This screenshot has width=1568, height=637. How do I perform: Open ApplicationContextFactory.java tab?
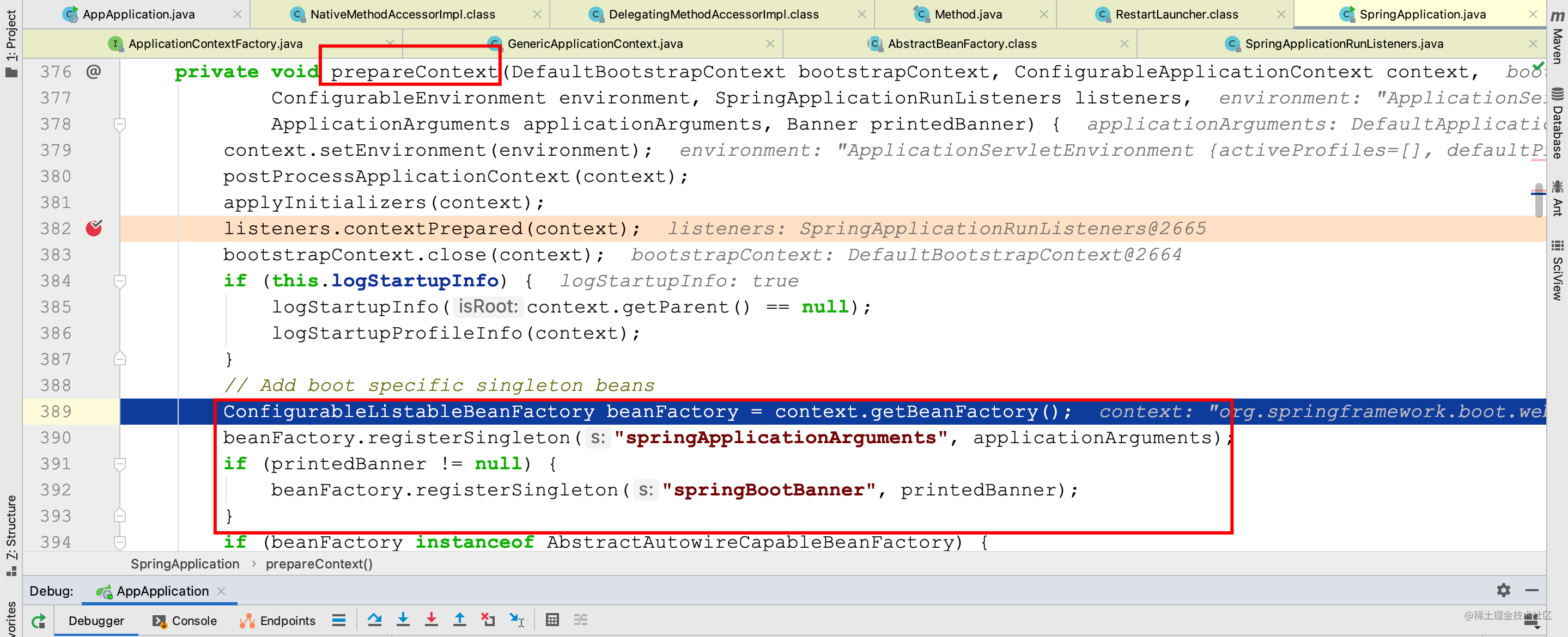coord(215,44)
